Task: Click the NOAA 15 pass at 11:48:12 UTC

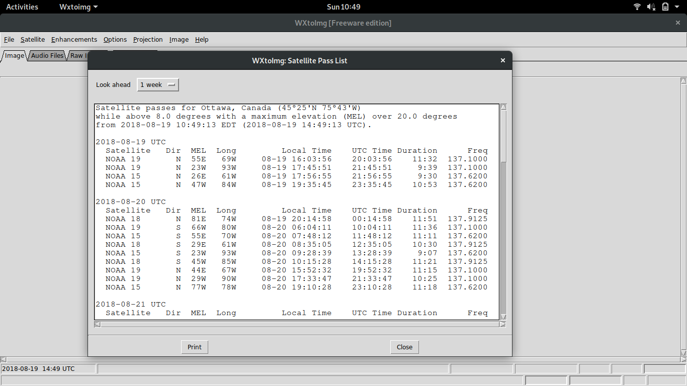Action: [x=297, y=236]
